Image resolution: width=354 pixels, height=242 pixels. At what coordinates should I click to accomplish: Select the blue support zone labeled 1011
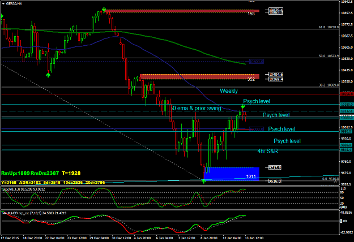[x=232, y=174]
